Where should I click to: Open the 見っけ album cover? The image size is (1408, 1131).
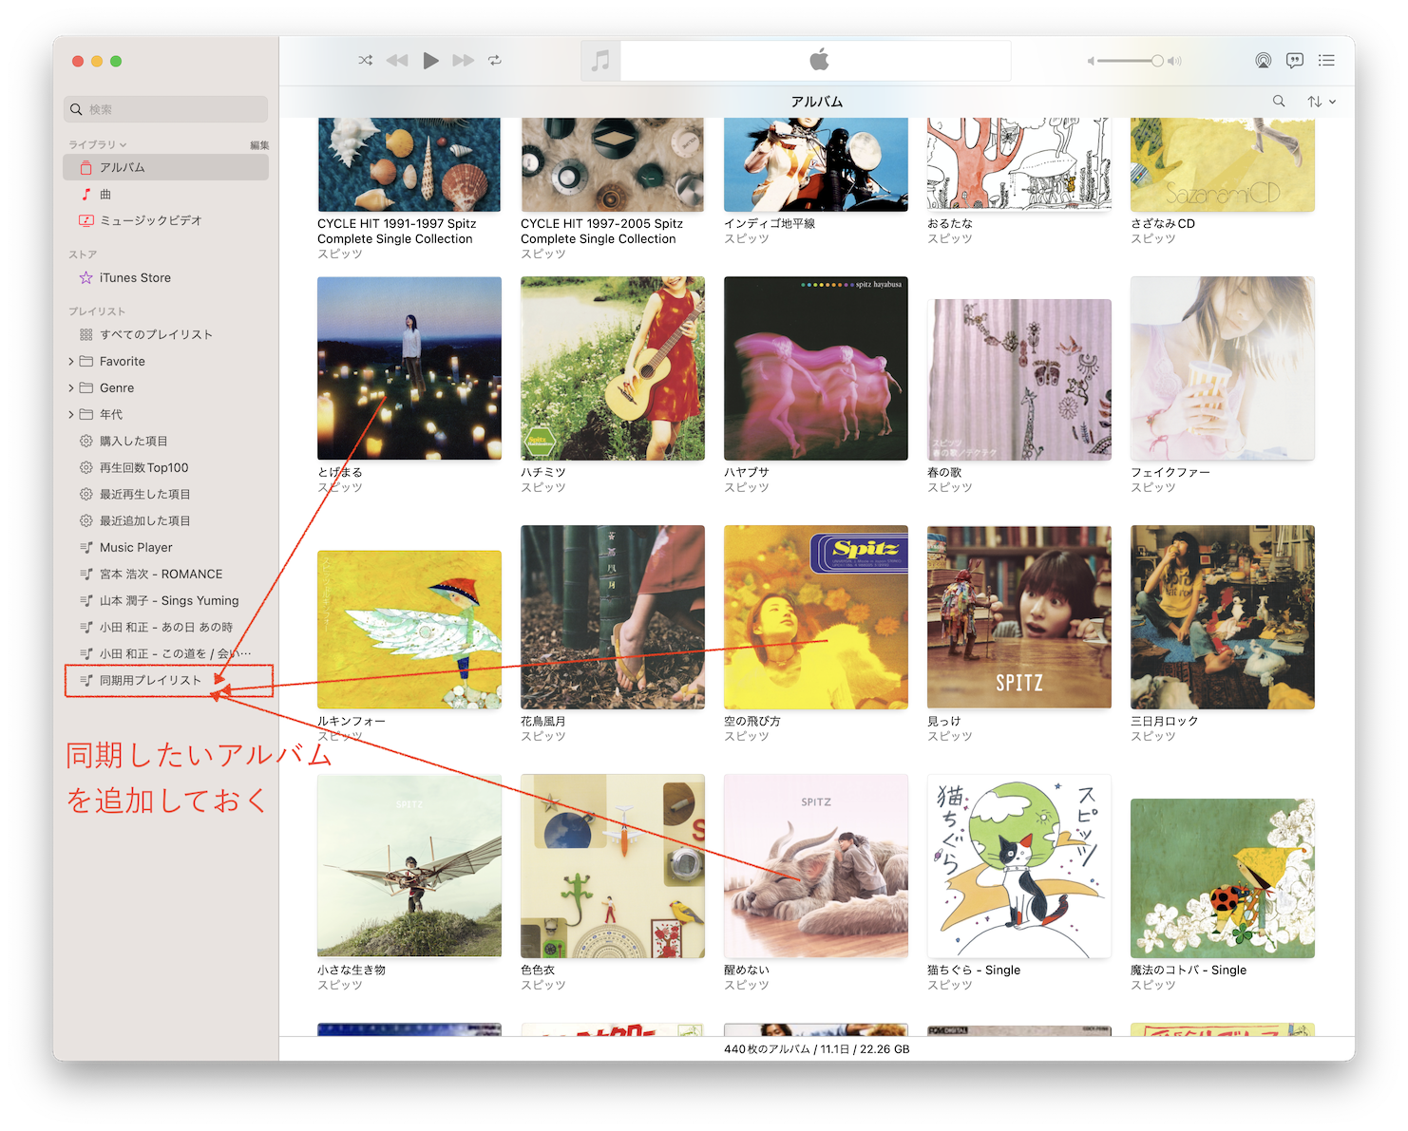[1019, 617]
